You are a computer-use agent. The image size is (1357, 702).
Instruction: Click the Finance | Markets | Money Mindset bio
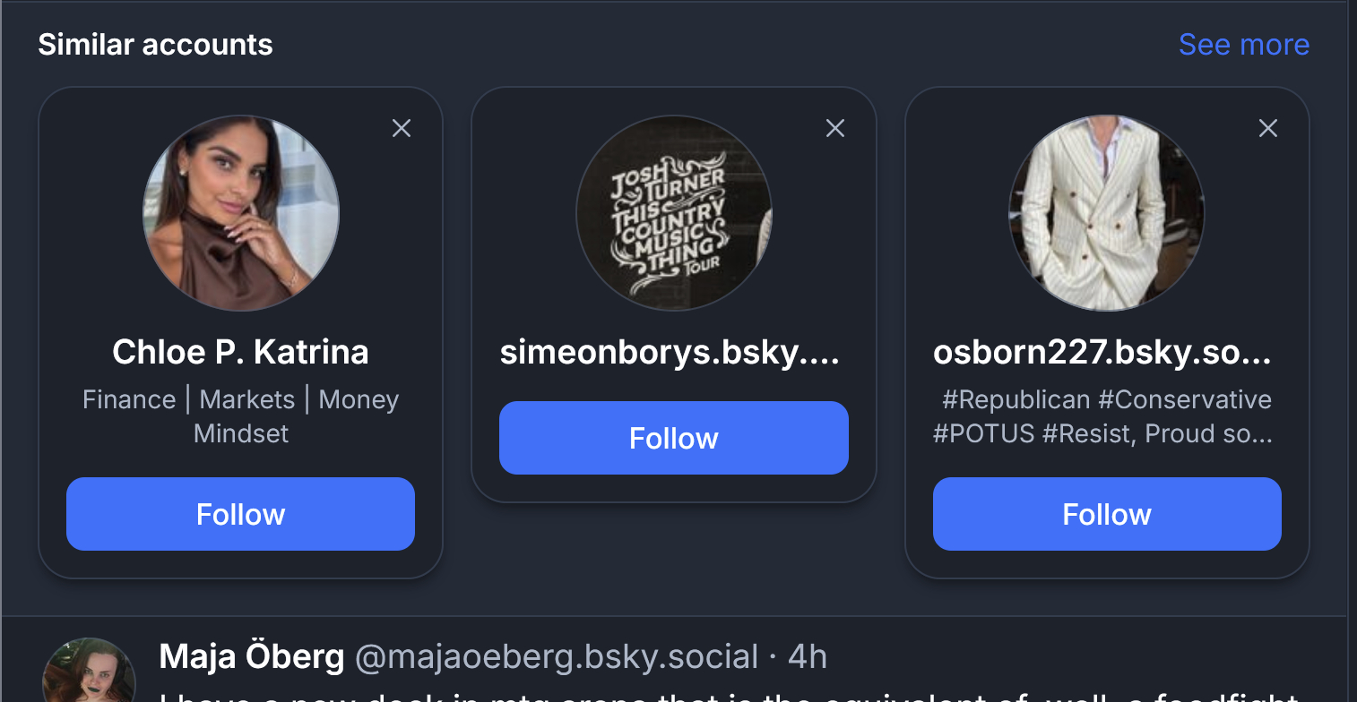pos(240,416)
